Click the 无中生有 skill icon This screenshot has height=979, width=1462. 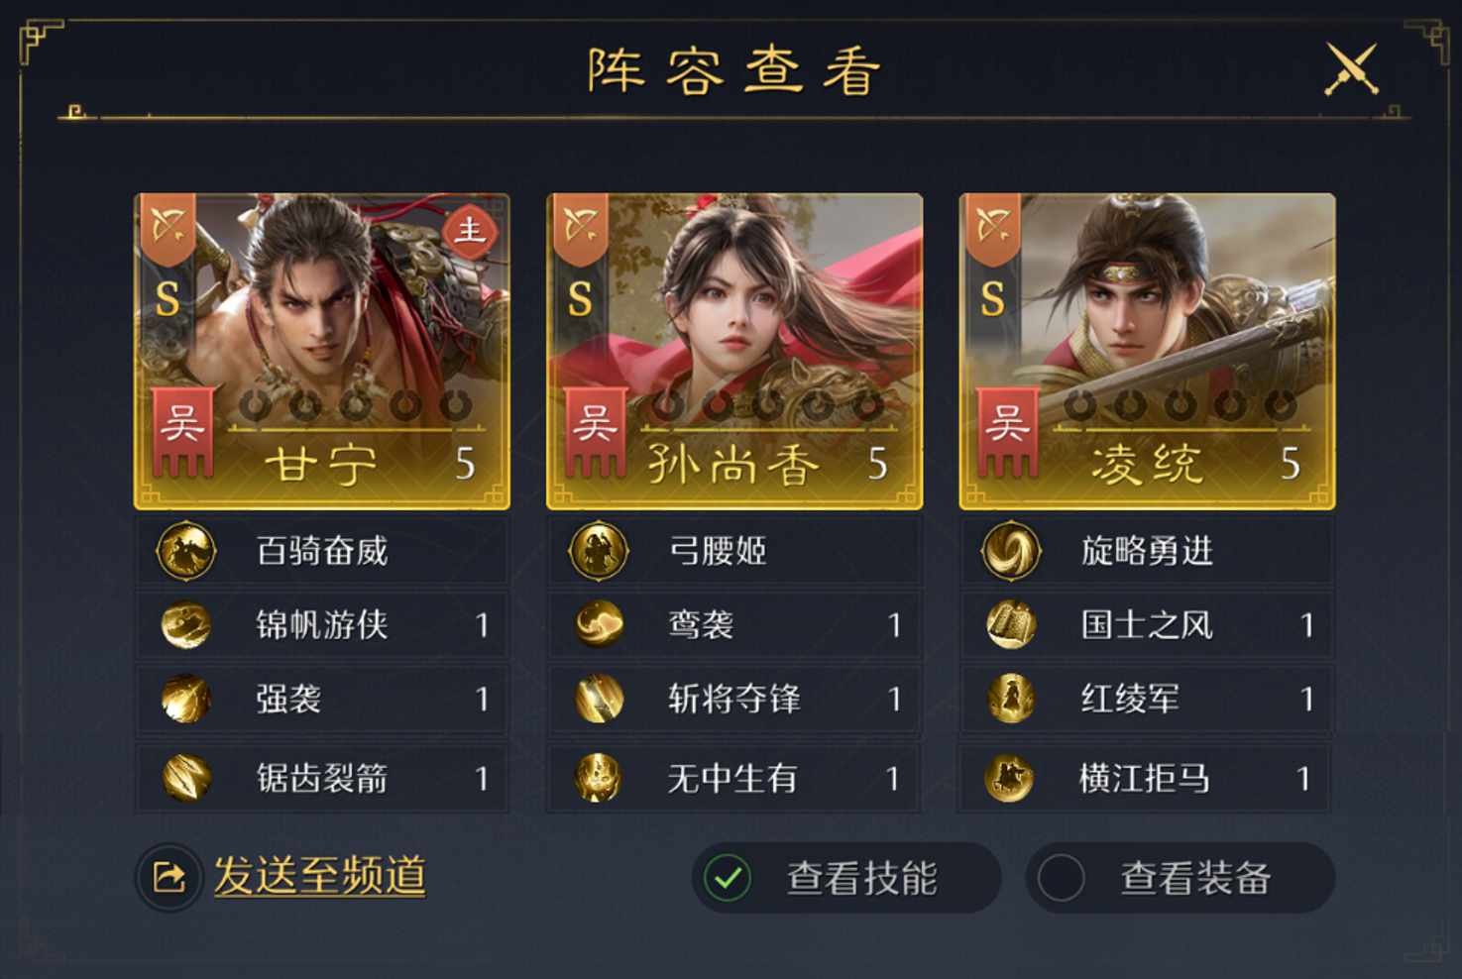tap(598, 778)
